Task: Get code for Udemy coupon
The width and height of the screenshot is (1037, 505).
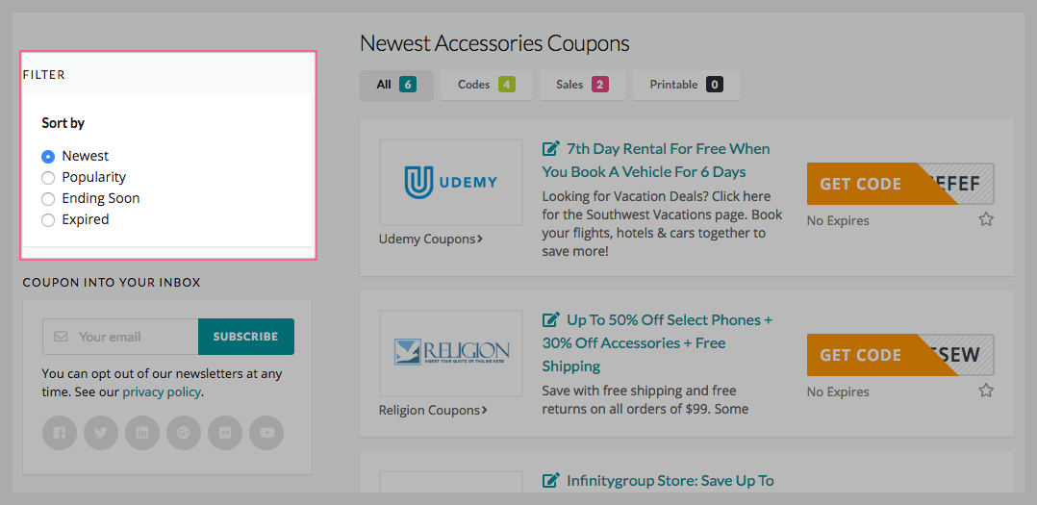Action: (900, 184)
